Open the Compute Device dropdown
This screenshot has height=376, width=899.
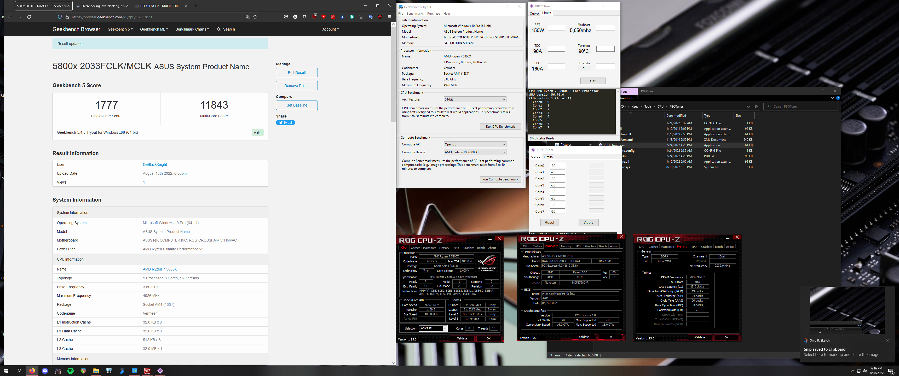coord(475,152)
